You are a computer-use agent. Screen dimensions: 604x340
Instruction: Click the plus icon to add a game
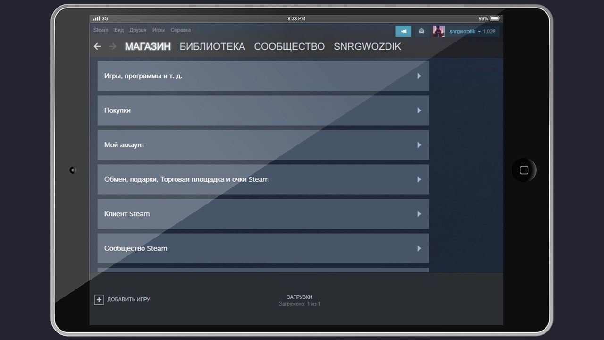(99, 299)
